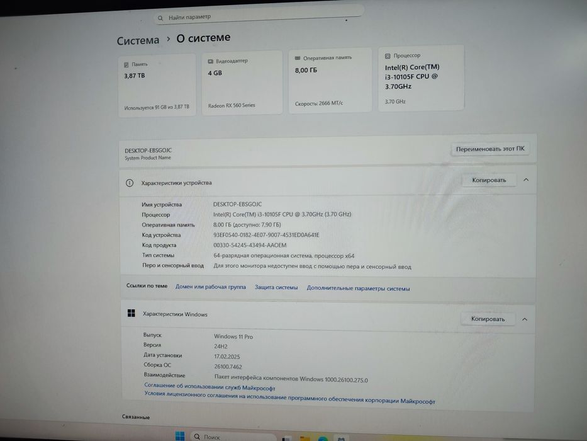Click the version value 24H2
The image size is (587, 441).
(x=221, y=346)
